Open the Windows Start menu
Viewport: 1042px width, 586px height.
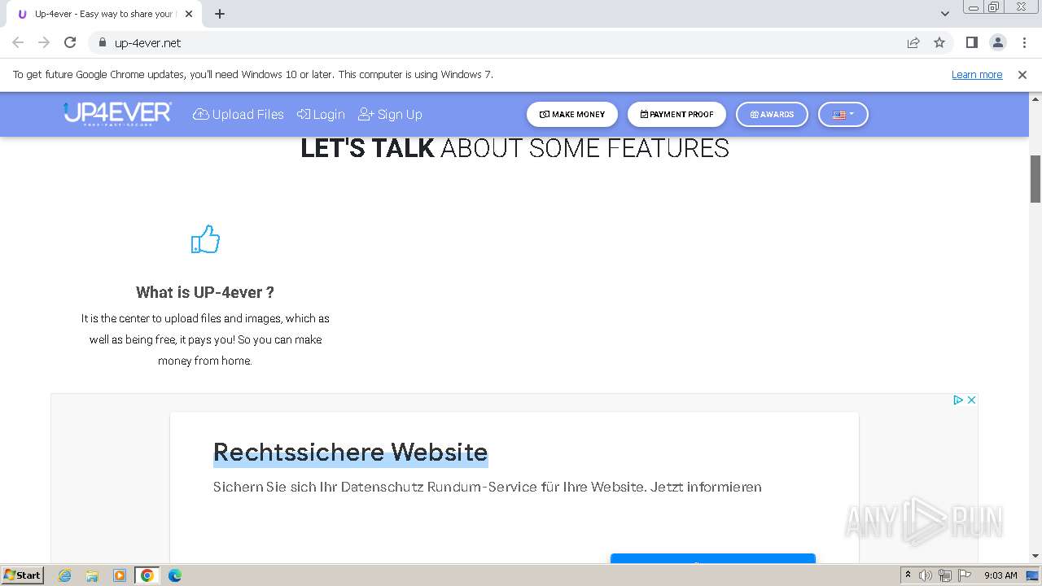click(23, 575)
